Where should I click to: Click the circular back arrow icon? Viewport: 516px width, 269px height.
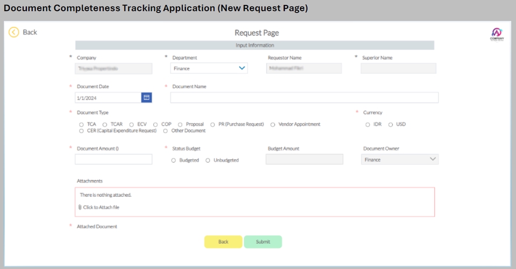pyautogui.click(x=14, y=32)
